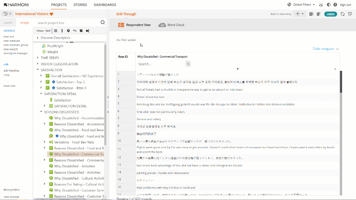Click info badge on Satisfaction - Top 3
This screenshot has height=200, width=356.
pos(54,82)
